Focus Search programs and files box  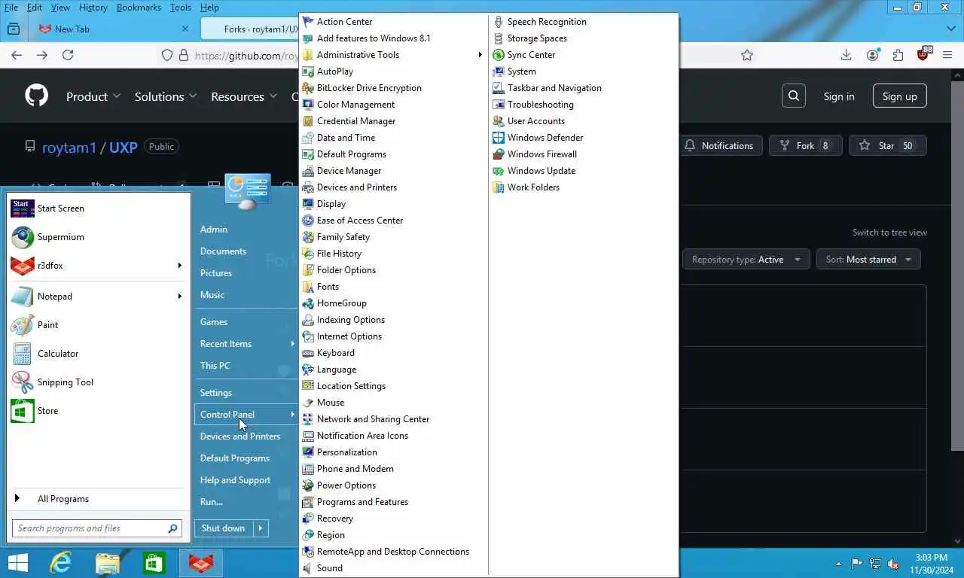coord(97,528)
